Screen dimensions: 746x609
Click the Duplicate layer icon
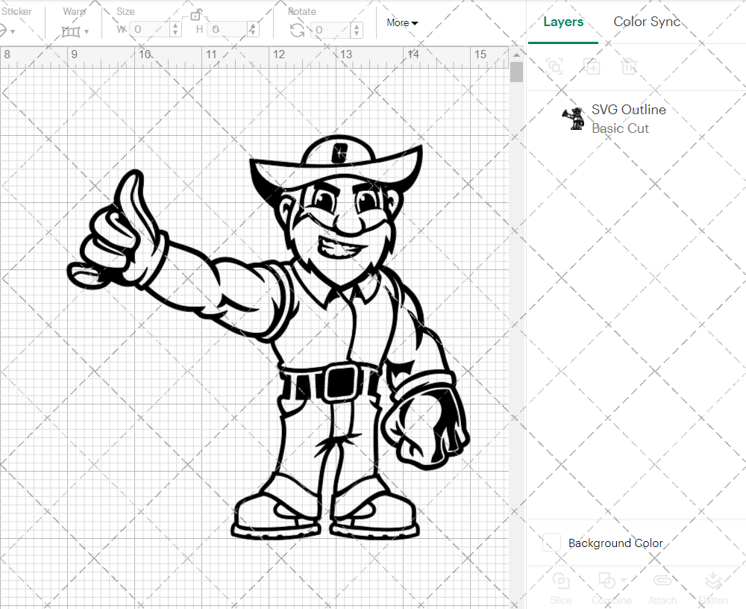[x=592, y=67]
